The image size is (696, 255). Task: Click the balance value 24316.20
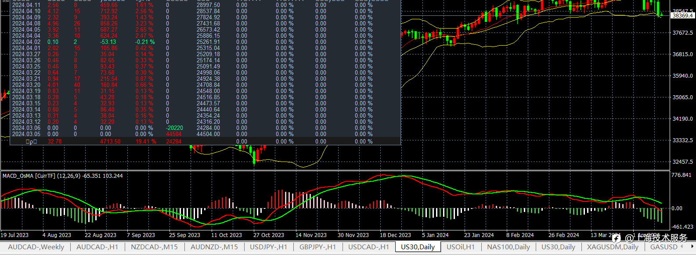tap(208, 122)
